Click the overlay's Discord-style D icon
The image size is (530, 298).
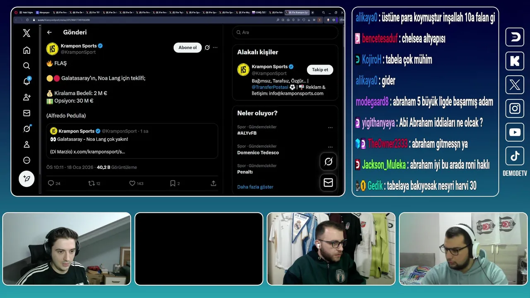515,37
